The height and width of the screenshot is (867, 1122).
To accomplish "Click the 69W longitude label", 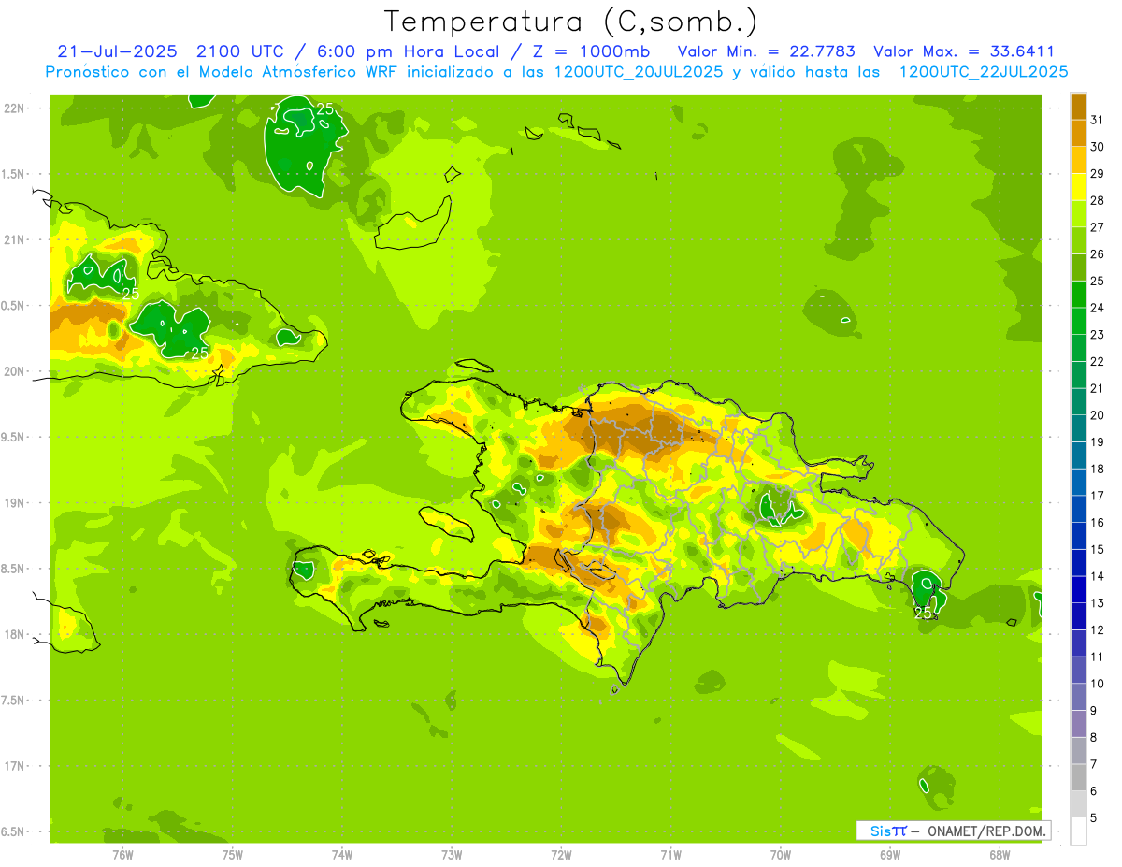I will pos(890,855).
